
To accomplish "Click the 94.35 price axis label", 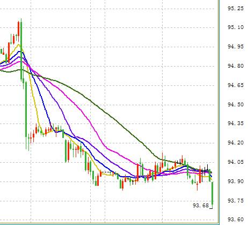I will pyautogui.click(x=236, y=124).
